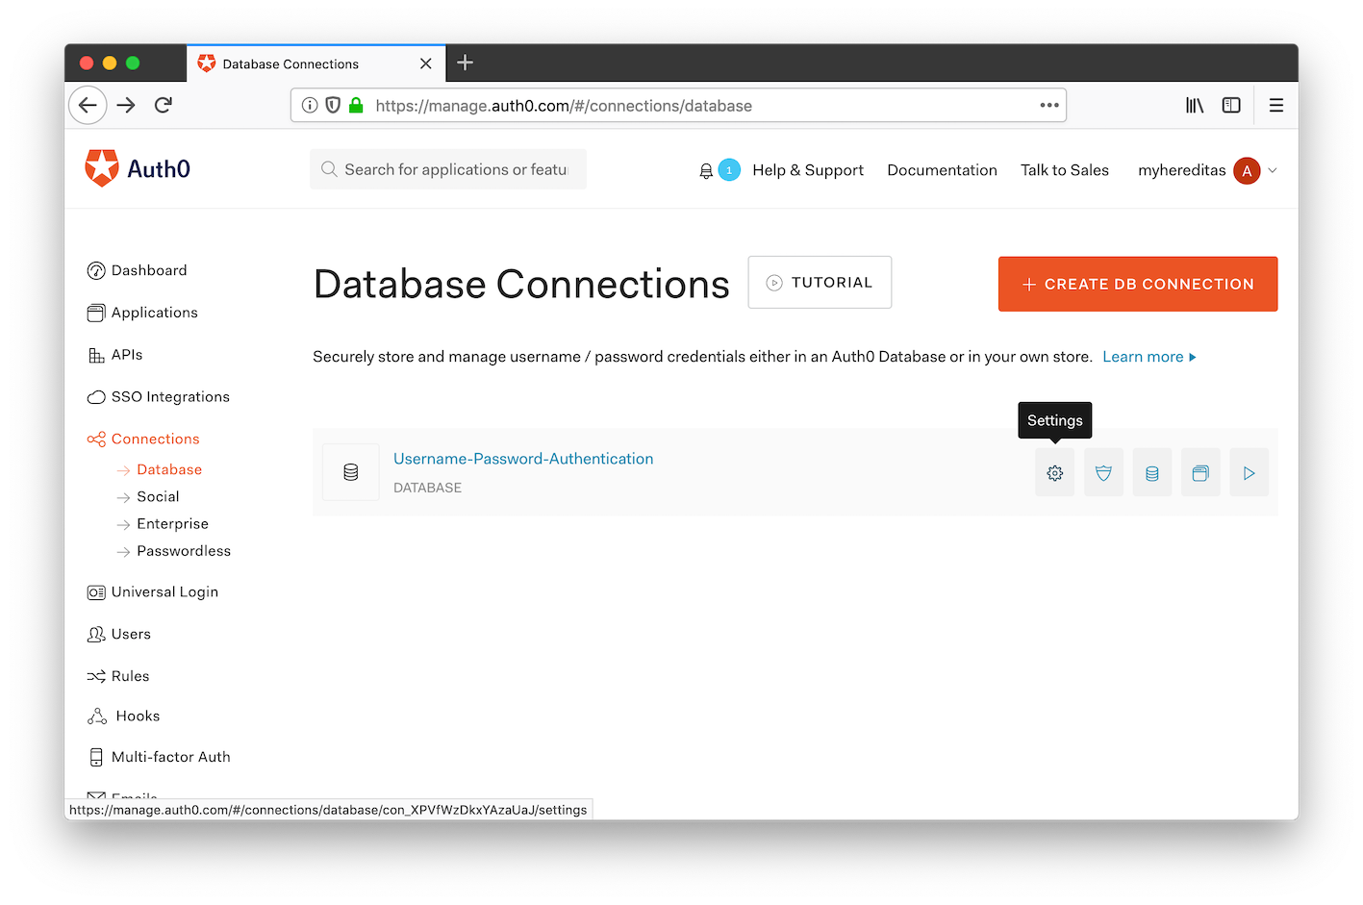Select the Database Connections browser tab

(316, 63)
